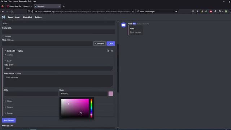Open the Bookmarks menu
Viewport: 231px width, 130px height.
(x=23, y=1)
